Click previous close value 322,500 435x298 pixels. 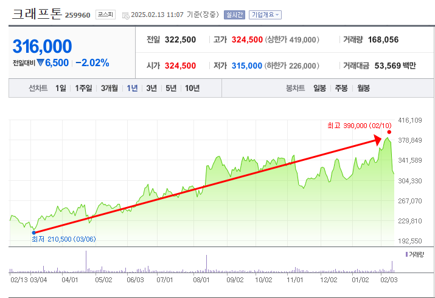tap(180, 40)
